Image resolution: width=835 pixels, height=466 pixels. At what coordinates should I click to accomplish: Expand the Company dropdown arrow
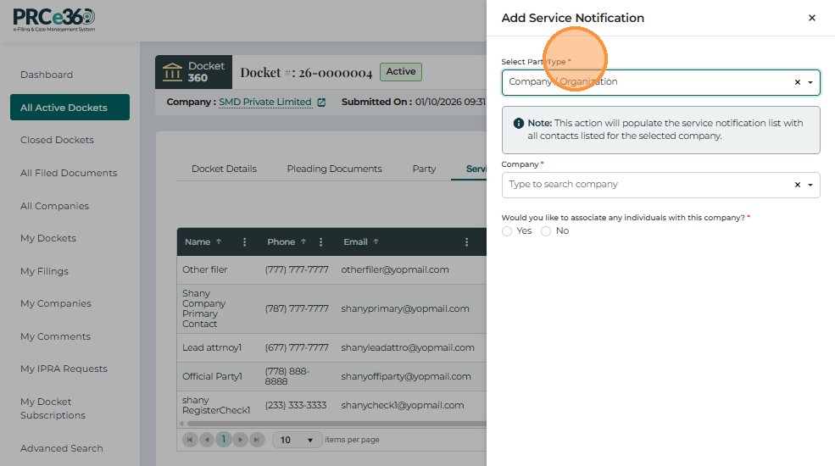point(810,185)
